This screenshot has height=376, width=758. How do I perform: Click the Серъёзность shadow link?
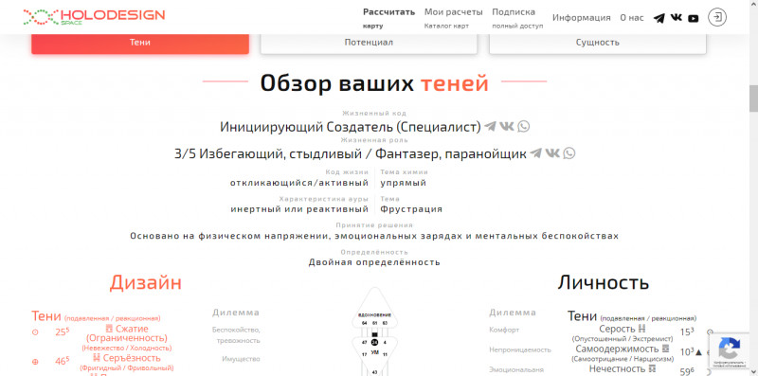coord(132,358)
